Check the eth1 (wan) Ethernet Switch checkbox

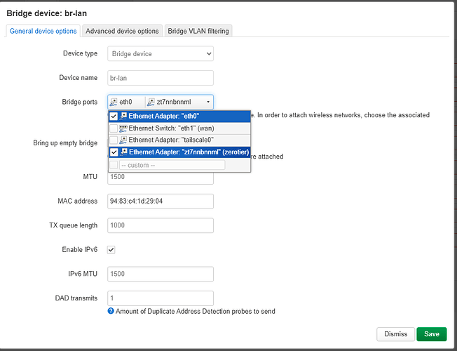(x=114, y=128)
